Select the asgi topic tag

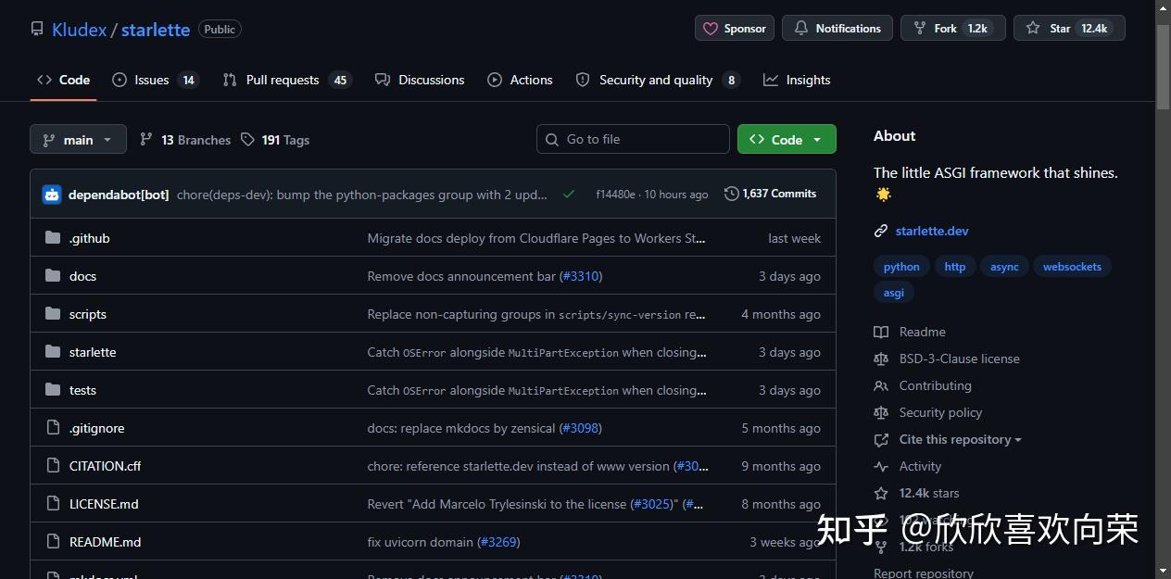(x=894, y=292)
